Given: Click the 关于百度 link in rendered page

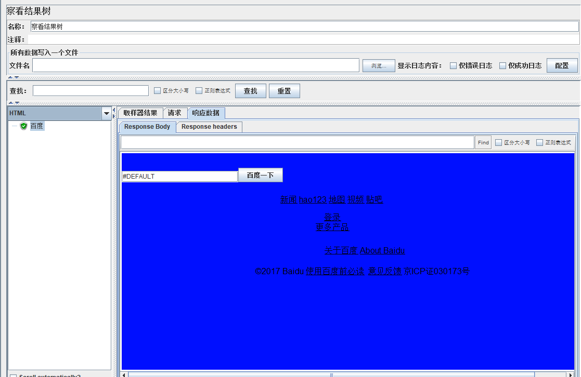Looking at the screenshot, I should [341, 250].
